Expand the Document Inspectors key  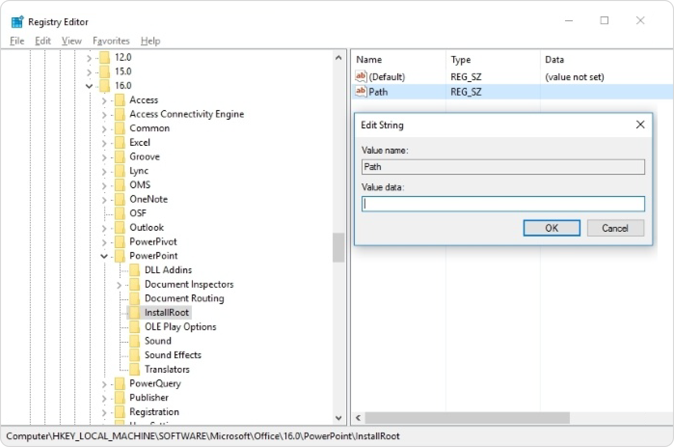[x=119, y=285]
